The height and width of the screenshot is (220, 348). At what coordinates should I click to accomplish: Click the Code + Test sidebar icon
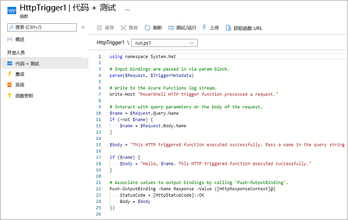point(9,64)
